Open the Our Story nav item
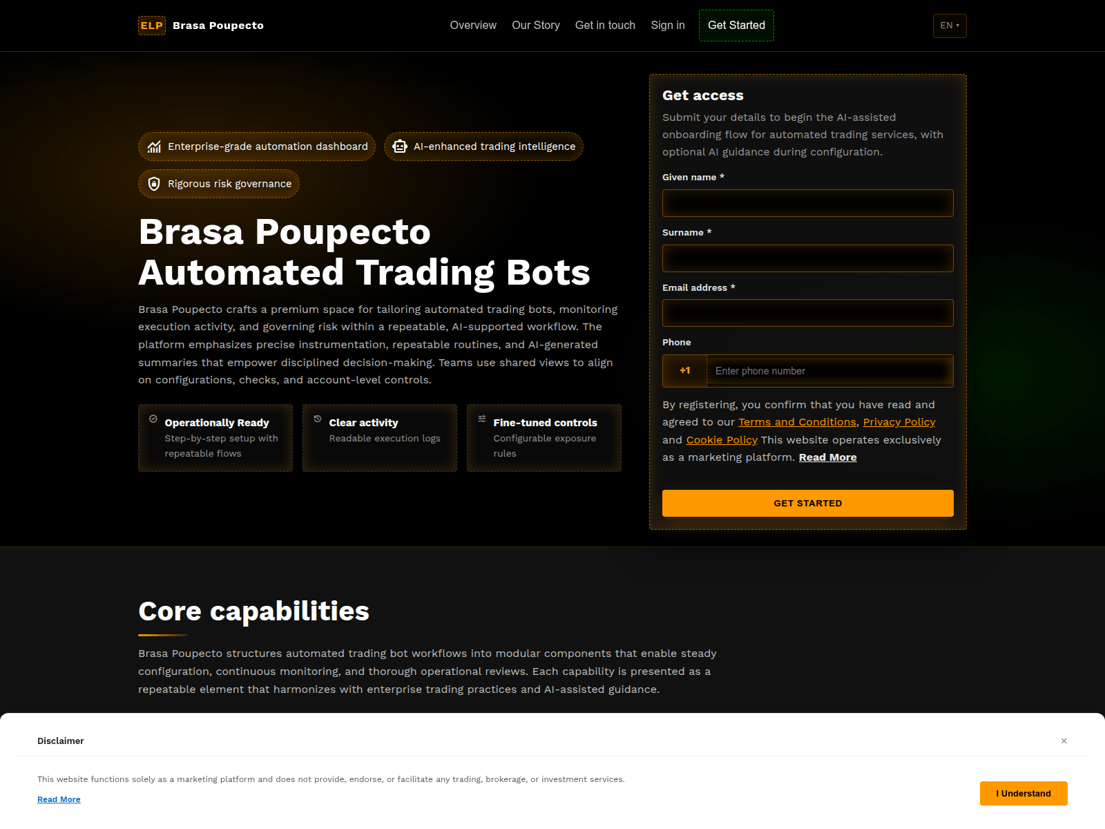 click(x=536, y=26)
